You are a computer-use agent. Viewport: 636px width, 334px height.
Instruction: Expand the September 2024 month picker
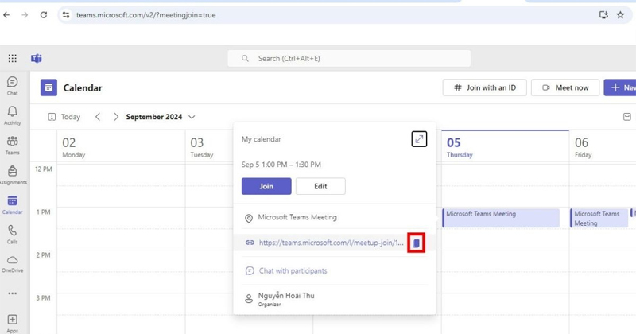161,117
